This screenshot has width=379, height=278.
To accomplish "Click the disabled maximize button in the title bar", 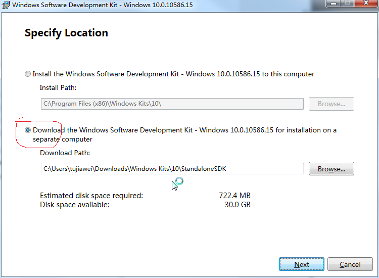I will 347,4.
